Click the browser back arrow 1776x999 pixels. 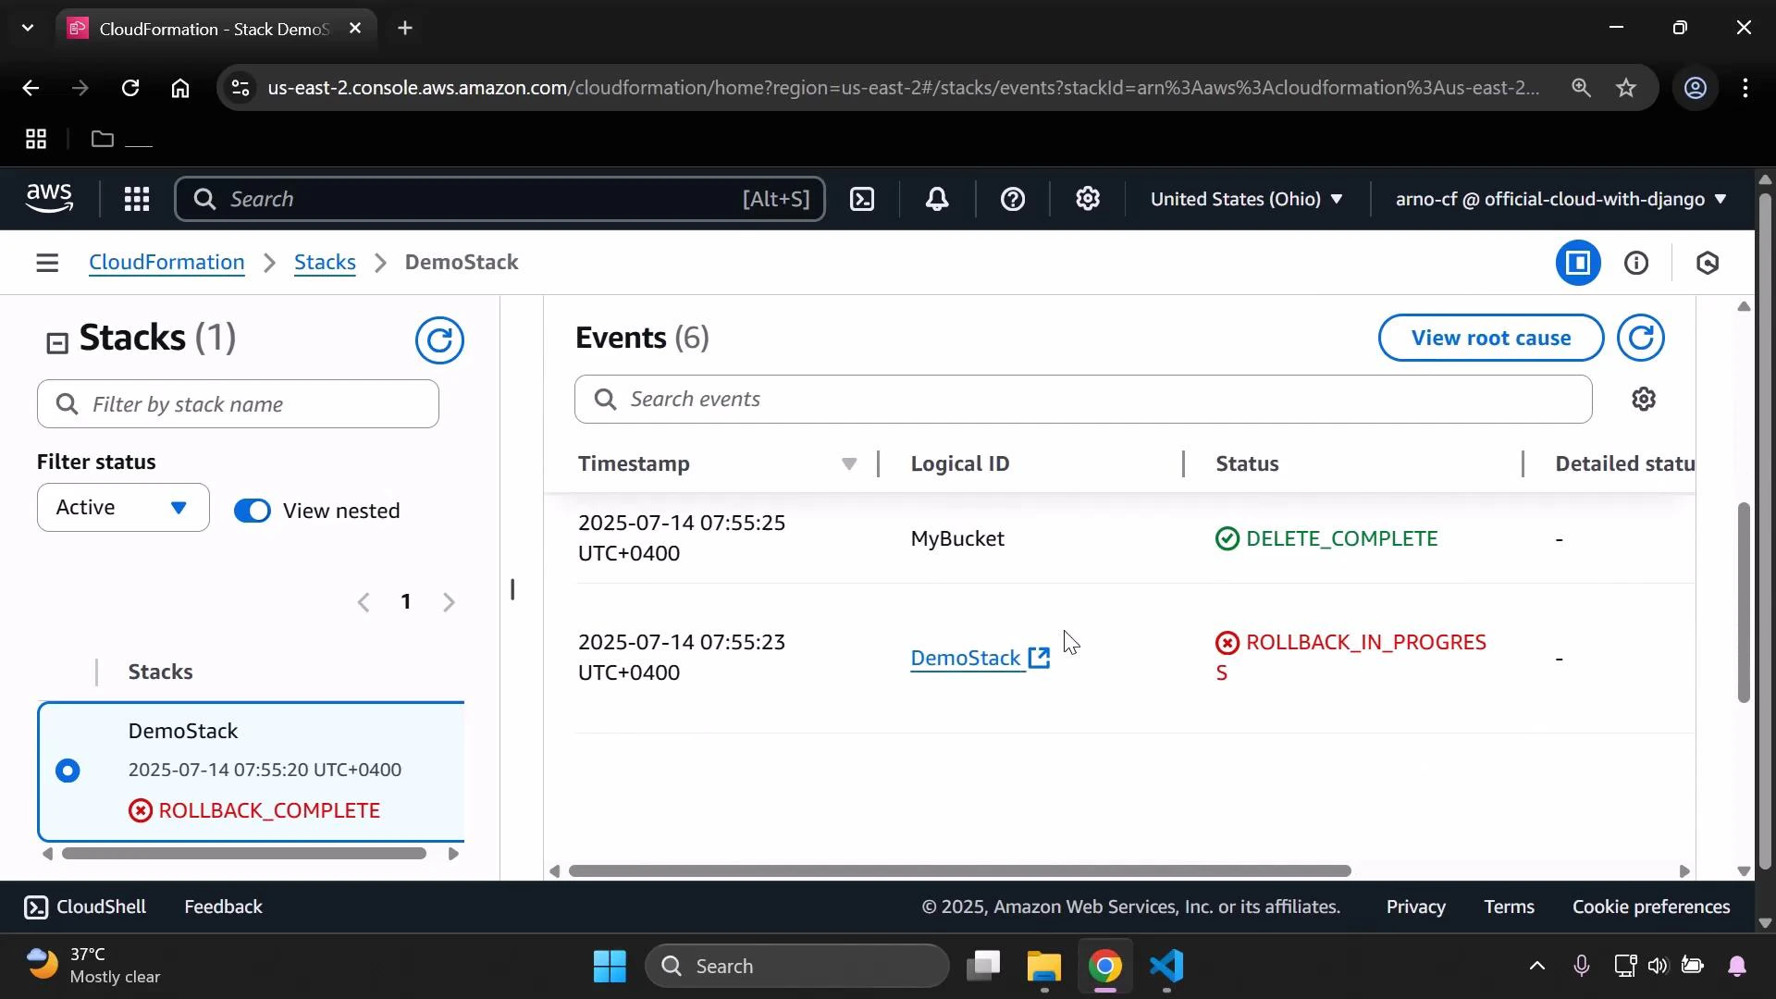[31, 88]
